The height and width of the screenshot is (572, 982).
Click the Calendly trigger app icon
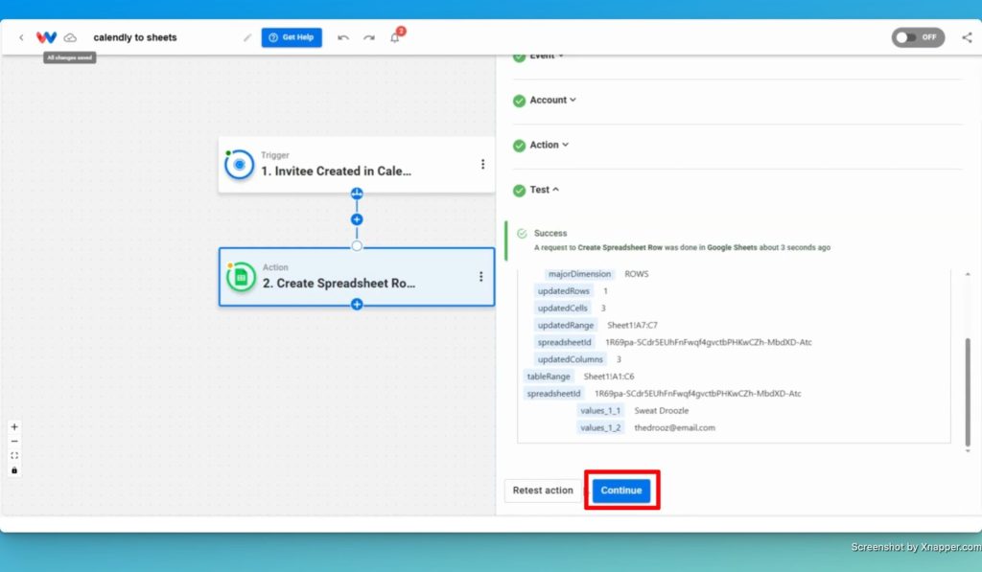coord(239,165)
